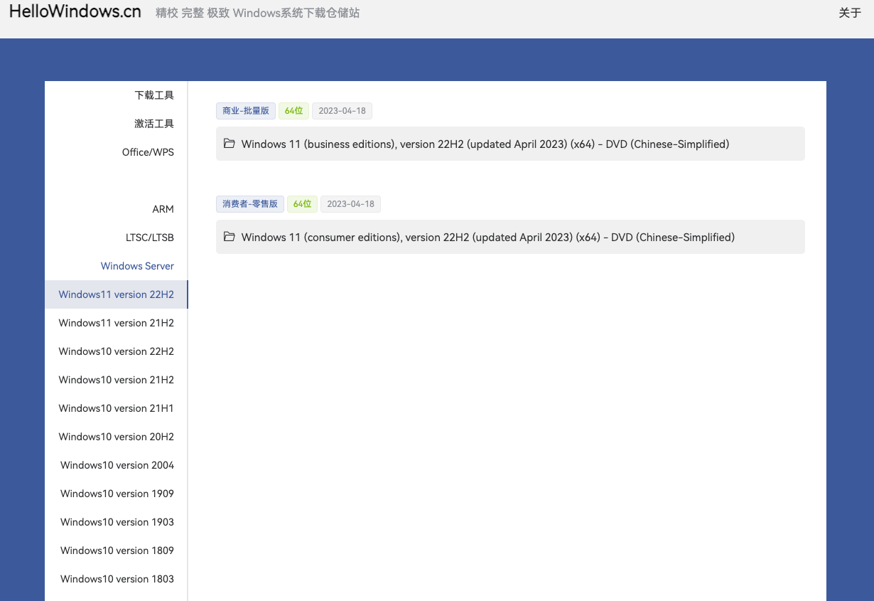Click the 商业-批量版 tag
Image resolution: width=874 pixels, height=601 pixels.
(246, 111)
